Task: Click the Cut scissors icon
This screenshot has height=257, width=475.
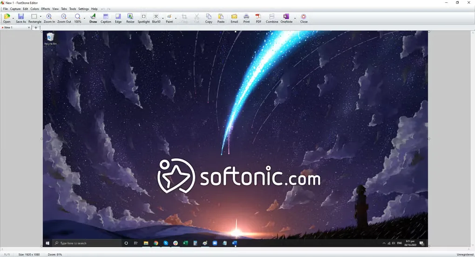Action: (x=197, y=18)
